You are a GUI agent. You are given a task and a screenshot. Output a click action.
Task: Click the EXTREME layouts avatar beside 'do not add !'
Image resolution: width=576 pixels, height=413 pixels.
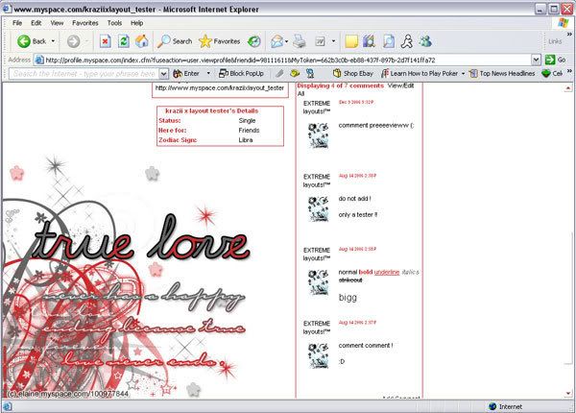point(318,208)
